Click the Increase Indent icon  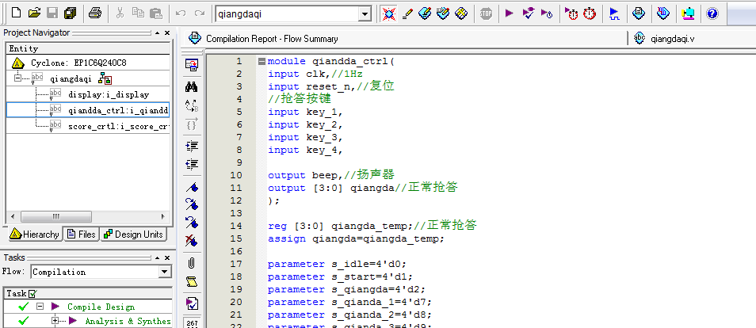pyautogui.click(x=191, y=146)
